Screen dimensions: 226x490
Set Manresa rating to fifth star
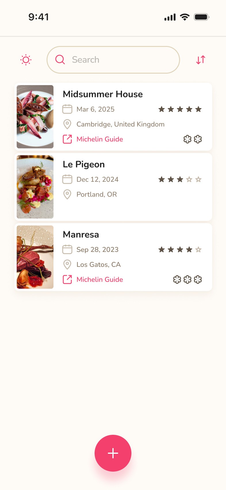point(198,250)
